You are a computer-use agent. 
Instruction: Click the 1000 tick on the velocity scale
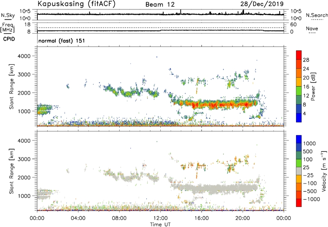[x=309, y=143]
